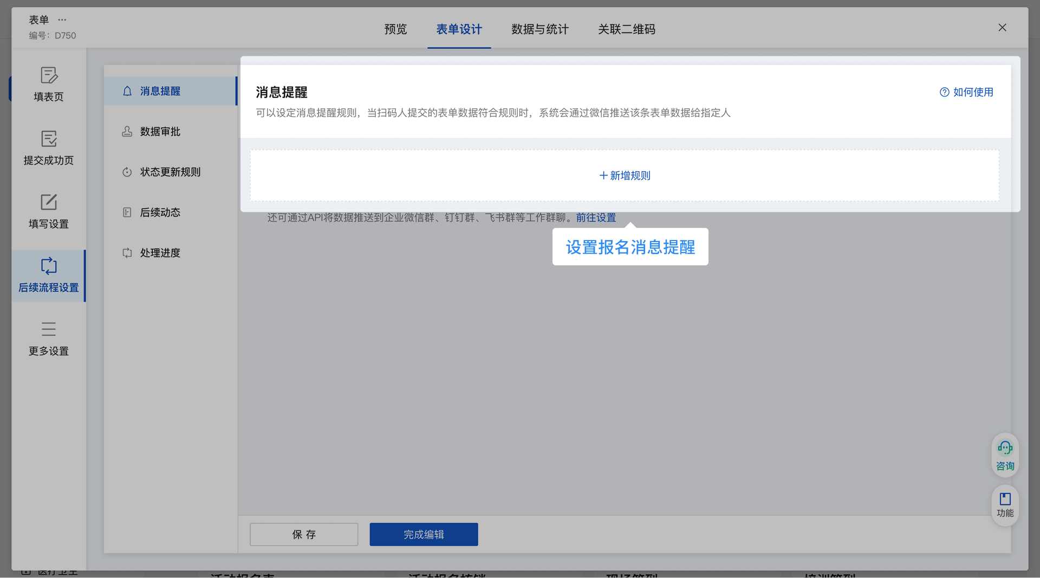The width and height of the screenshot is (1040, 578).
Task: Click the 咨询 customer service icon
Action: [1005, 448]
